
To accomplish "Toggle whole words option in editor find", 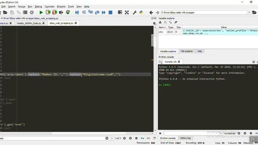I will [x=148, y=138].
